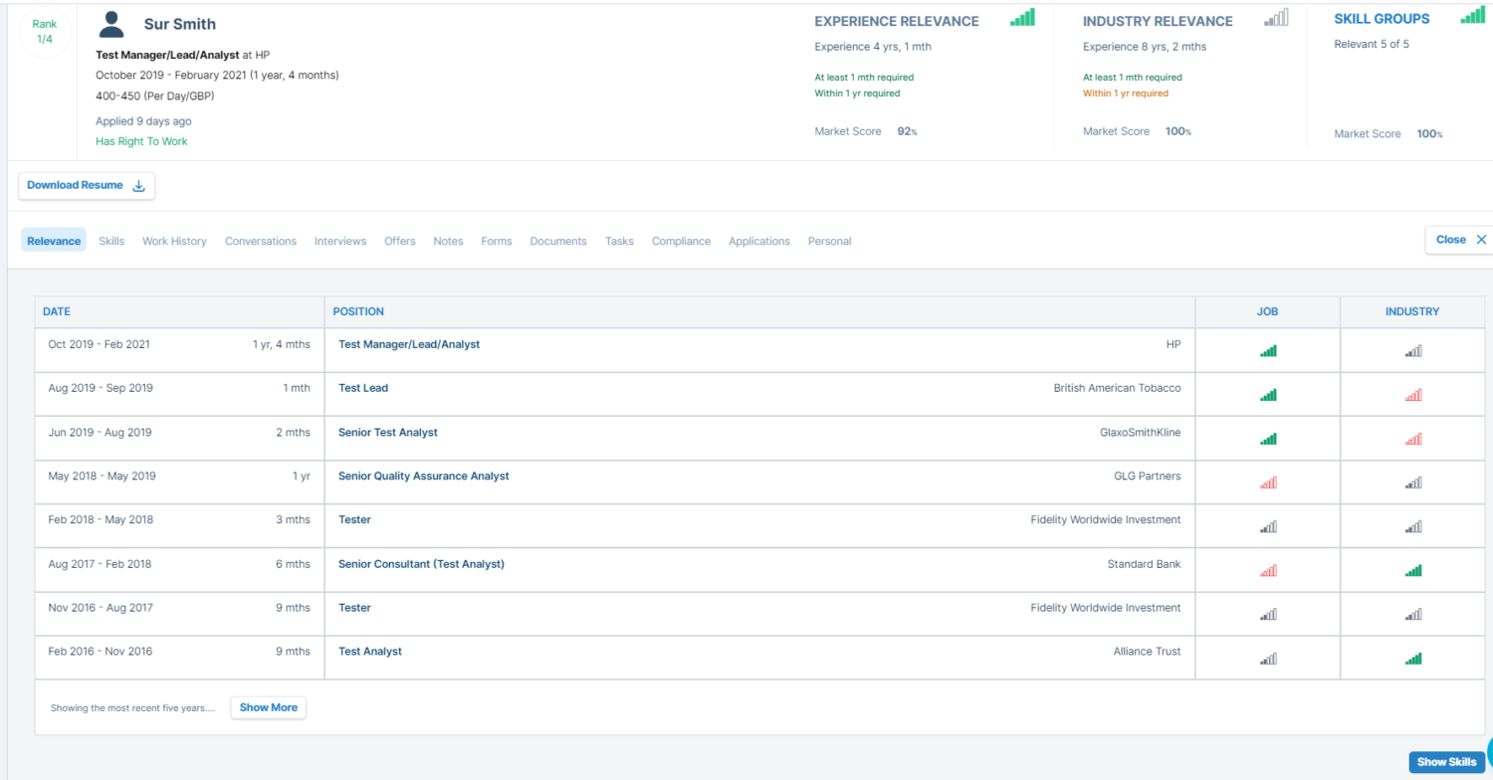Select the Relevance tab
The height and width of the screenshot is (780, 1493).
54,241
